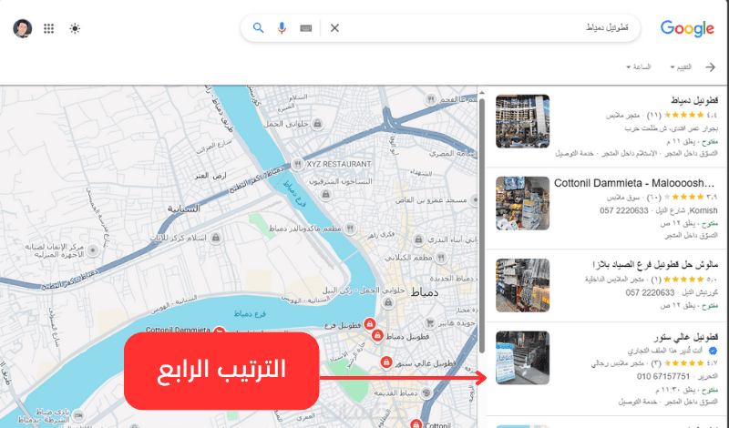The image size is (729, 428).
Task: Select حلواني الجمل - ركن النيل pin
Action: click(388, 303)
